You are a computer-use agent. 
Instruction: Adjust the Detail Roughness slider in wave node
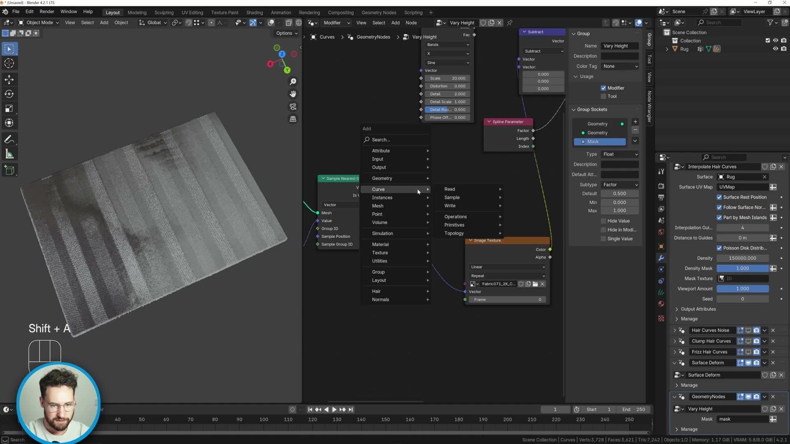447,110
